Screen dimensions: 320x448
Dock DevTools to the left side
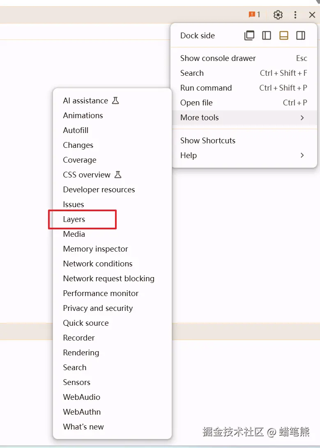click(267, 35)
